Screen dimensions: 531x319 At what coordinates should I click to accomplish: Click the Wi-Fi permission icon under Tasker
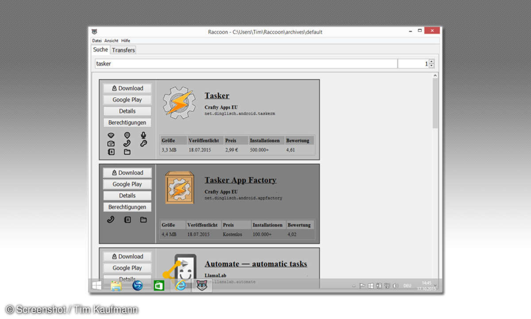tap(111, 135)
